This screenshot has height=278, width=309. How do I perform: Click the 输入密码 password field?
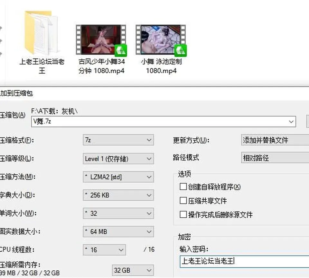pos(244,262)
